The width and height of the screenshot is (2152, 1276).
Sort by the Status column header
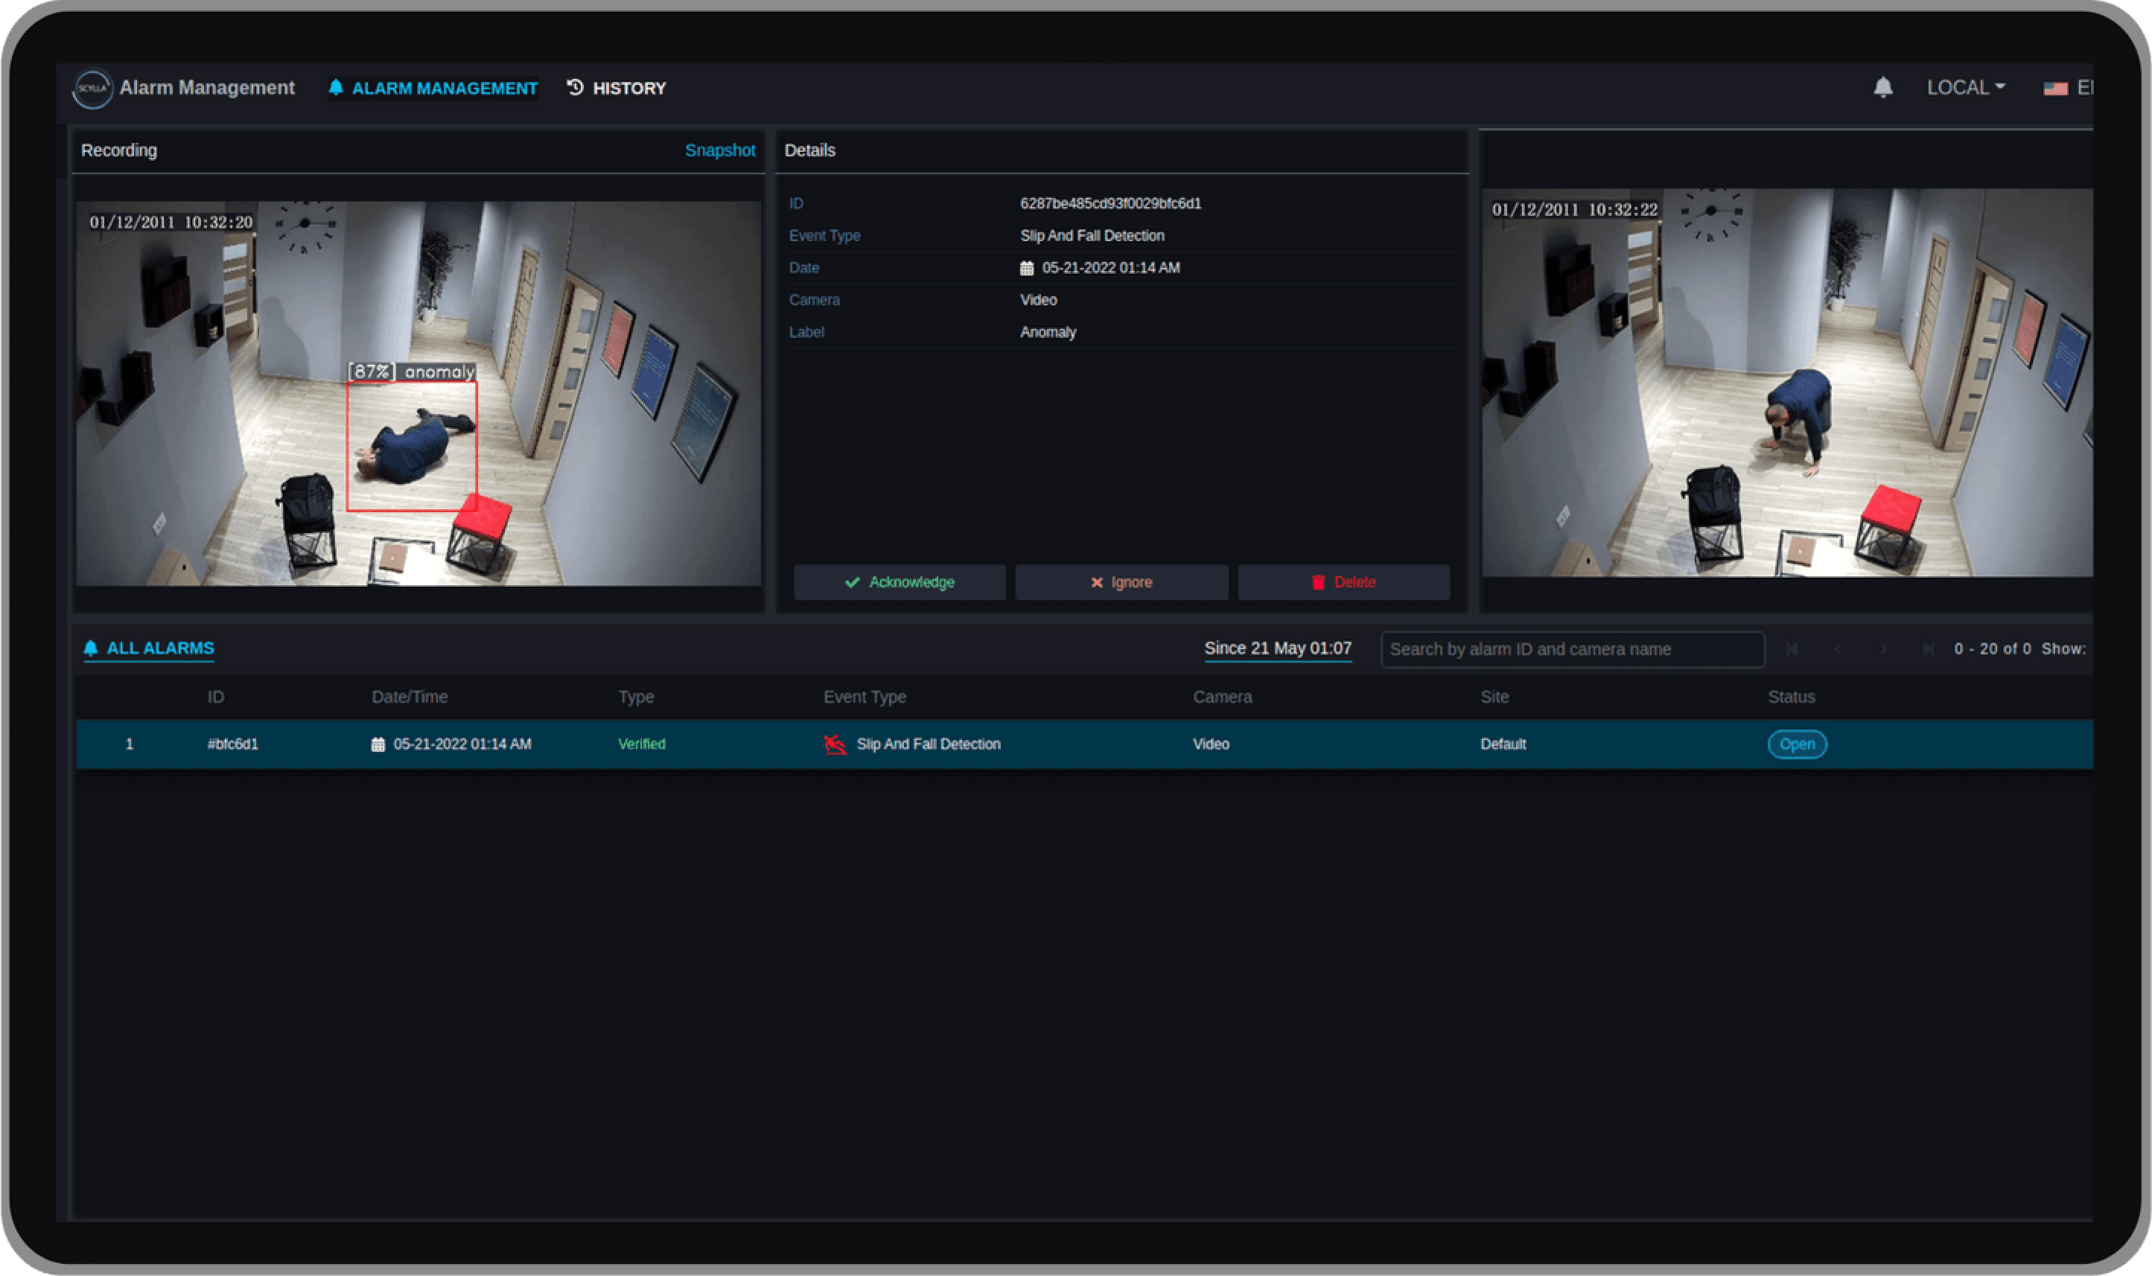tap(1792, 698)
